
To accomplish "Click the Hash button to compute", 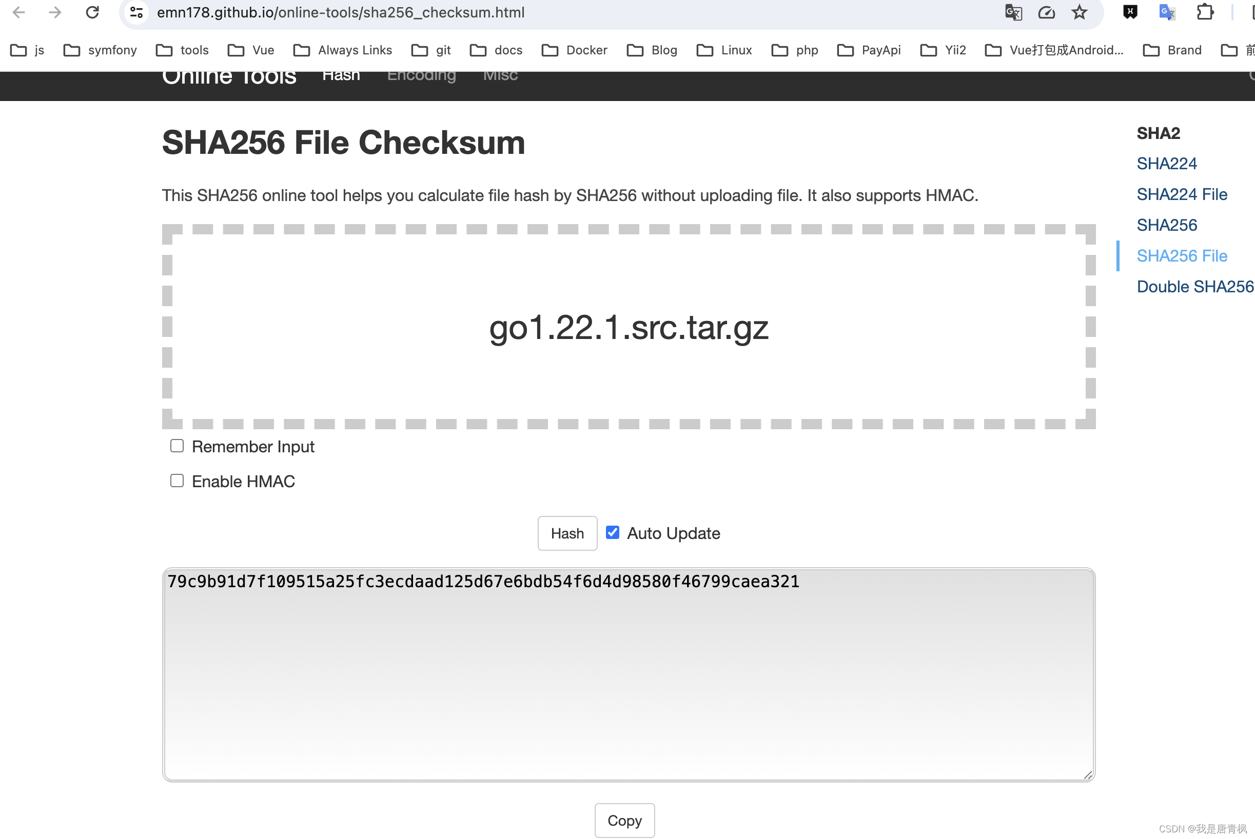I will pyautogui.click(x=566, y=534).
